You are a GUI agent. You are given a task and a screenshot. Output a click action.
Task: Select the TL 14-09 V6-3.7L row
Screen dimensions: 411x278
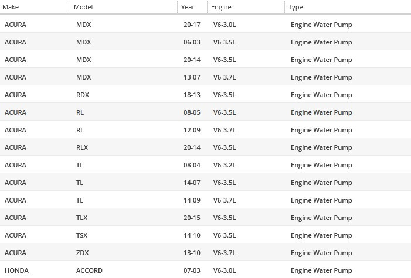click(x=205, y=200)
